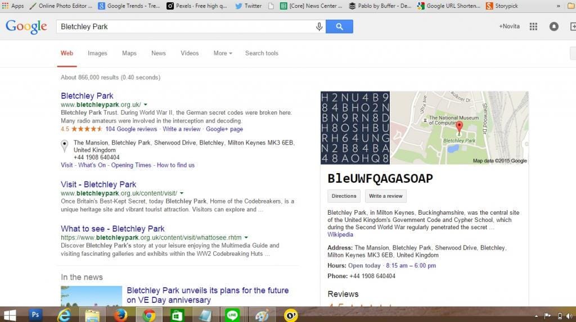
Task: Launch Firefox from the taskbar
Action: 120,315
